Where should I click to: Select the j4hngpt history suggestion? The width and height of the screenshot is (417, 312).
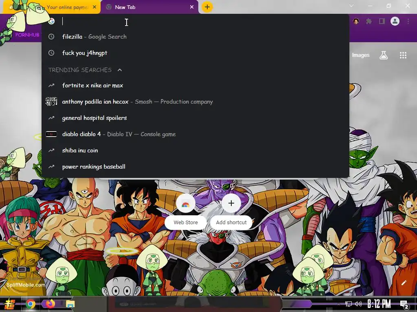[x=195, y=53]
